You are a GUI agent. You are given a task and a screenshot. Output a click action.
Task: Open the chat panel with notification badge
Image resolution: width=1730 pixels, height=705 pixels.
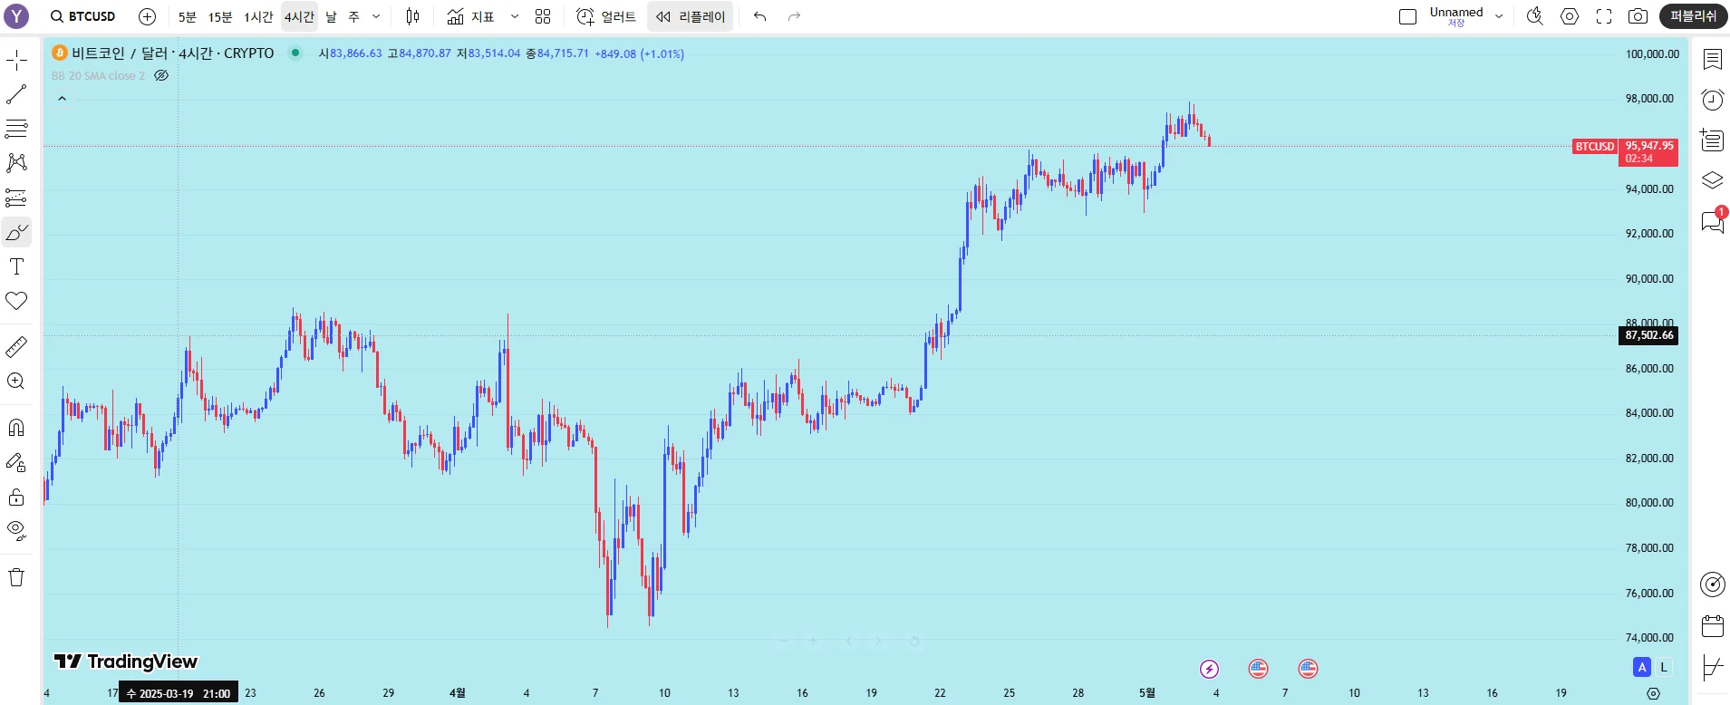coord(1712,222)
